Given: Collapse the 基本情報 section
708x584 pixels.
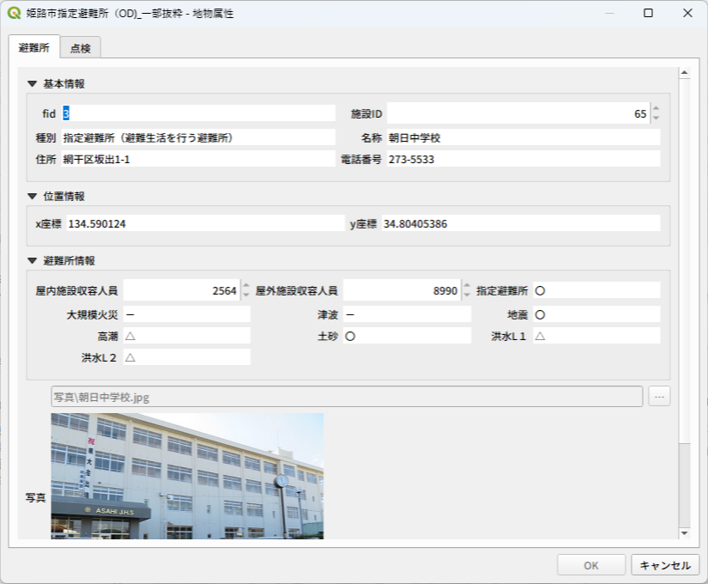Looking at the screenshot, I should point(32,84).
